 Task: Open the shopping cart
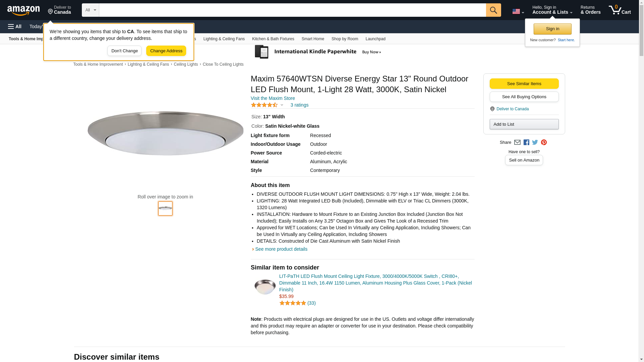coord(620,10)
